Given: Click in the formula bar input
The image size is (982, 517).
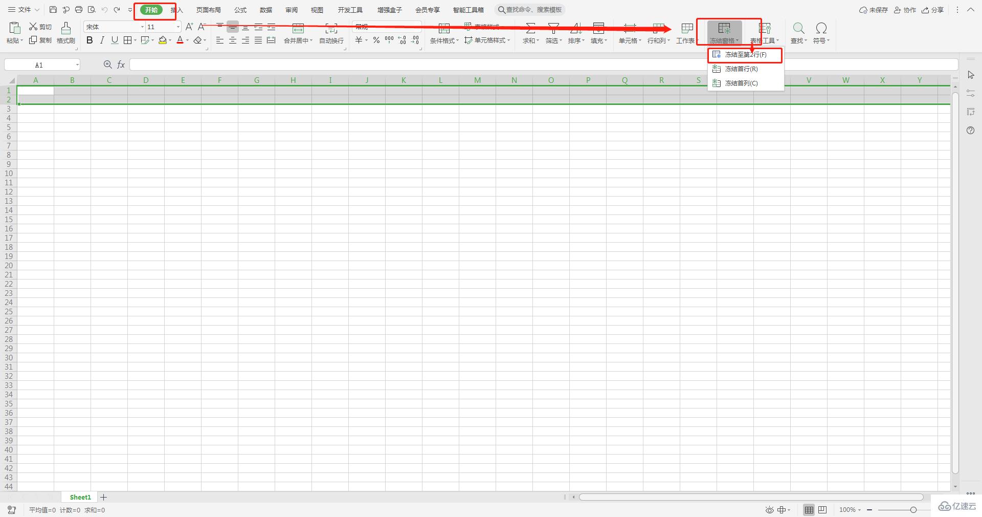Looking at the screenshot, I should [544, 64].
